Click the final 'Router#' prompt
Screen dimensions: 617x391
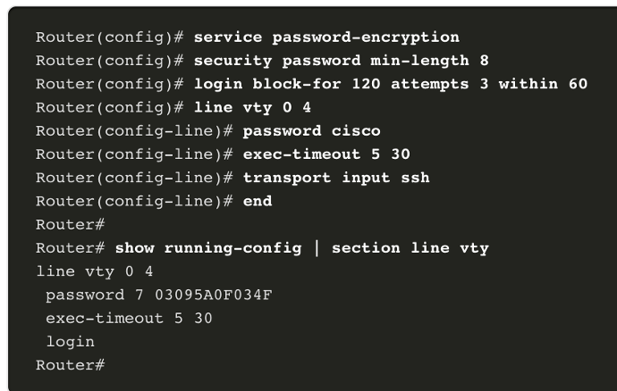[71, 365]
